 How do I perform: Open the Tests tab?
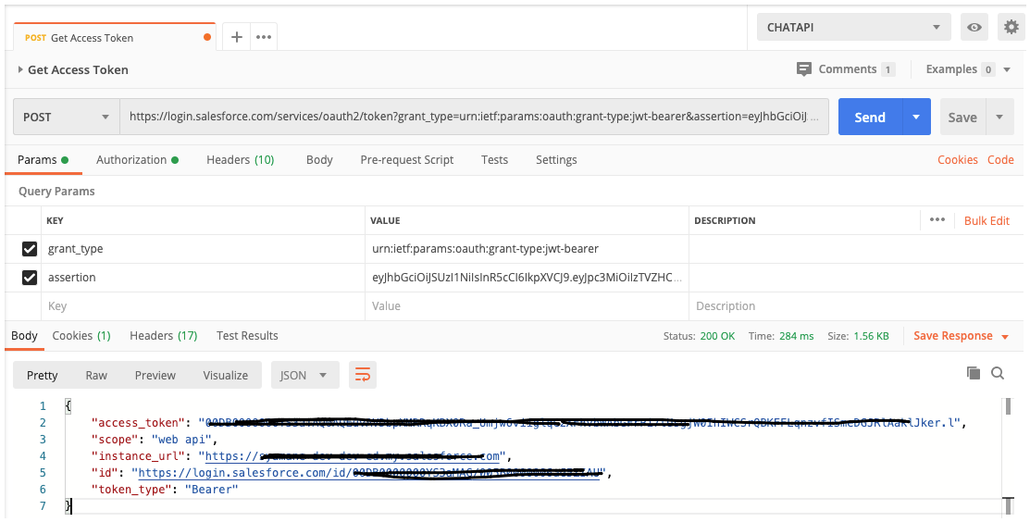[x=494, y=159]
